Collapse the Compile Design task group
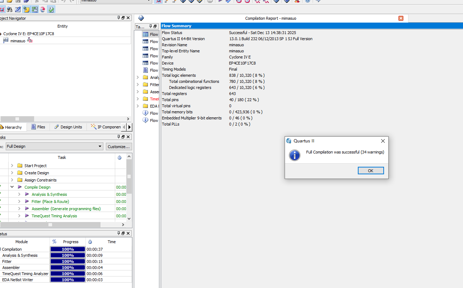The width and height of the screenshot is (463, 288). [x=12, y=187]
